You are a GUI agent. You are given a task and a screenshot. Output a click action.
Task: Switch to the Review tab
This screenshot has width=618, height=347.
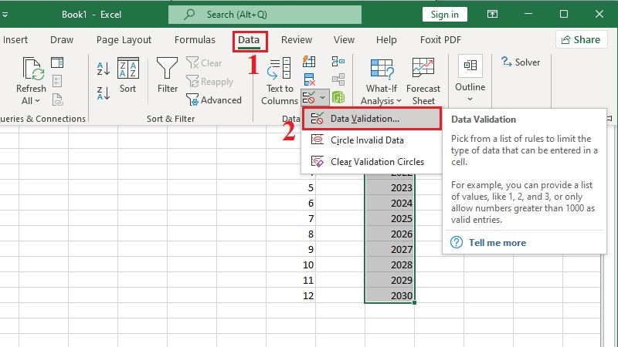(297, 40)
